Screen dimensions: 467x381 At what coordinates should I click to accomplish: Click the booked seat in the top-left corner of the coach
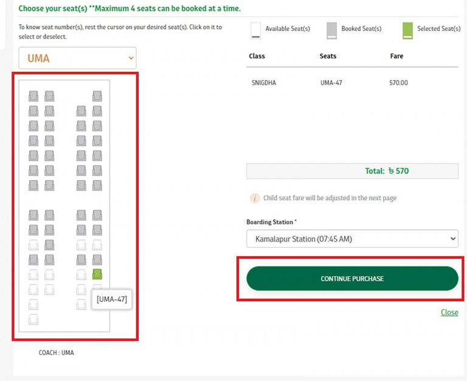tap(33, 96)
